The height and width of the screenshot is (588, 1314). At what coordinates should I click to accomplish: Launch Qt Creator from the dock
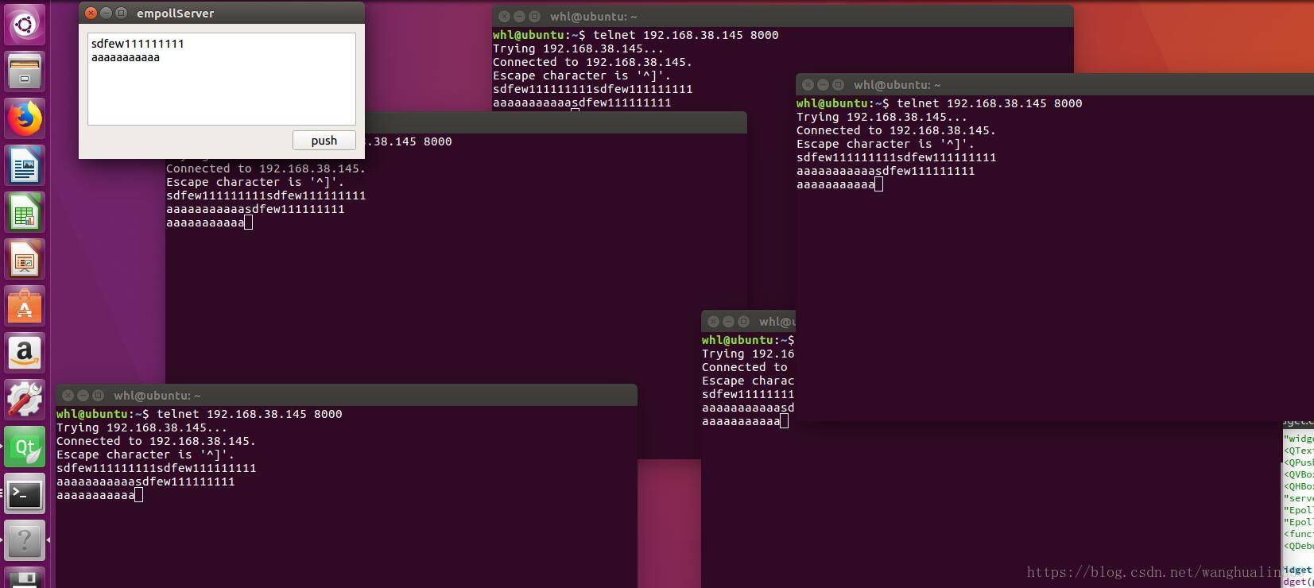coord(25,447)
